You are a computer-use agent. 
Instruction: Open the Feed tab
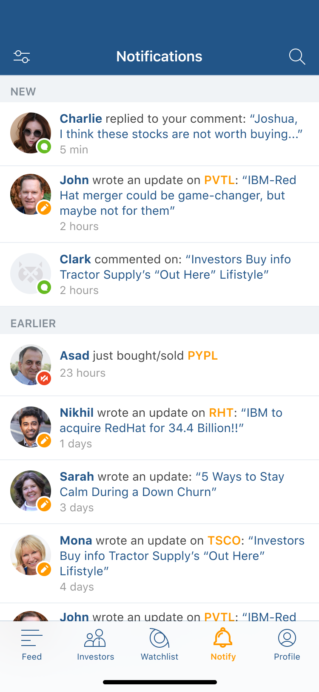32,644
